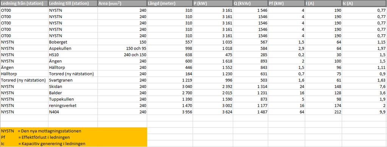Click the 'Längd (meter)' column header
The image size is (387, 147).
tap(169, 4)
